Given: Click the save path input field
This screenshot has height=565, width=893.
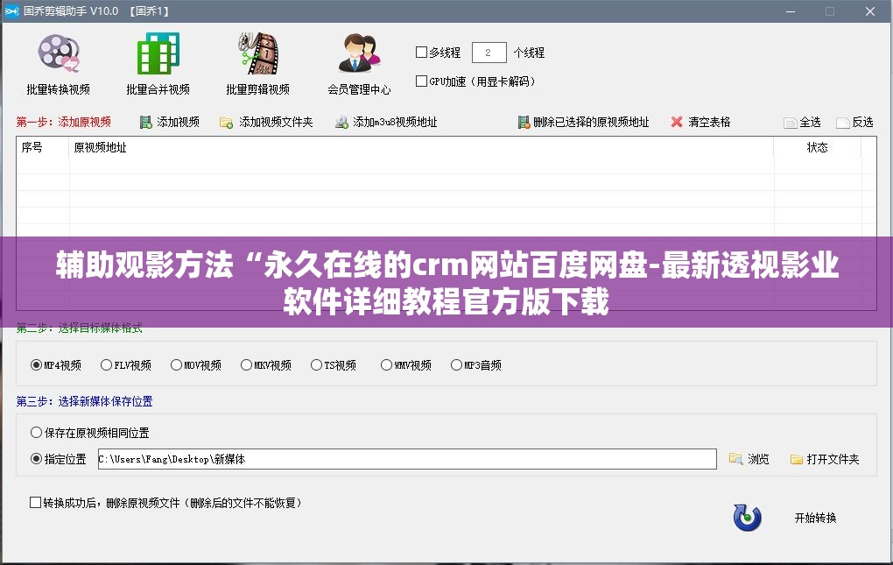Looking at the screenshot, I should pyautogui.click(x=407, y=459).
